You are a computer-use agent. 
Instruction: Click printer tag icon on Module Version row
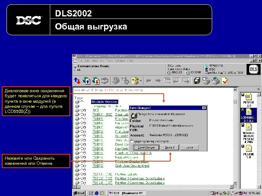77,102
